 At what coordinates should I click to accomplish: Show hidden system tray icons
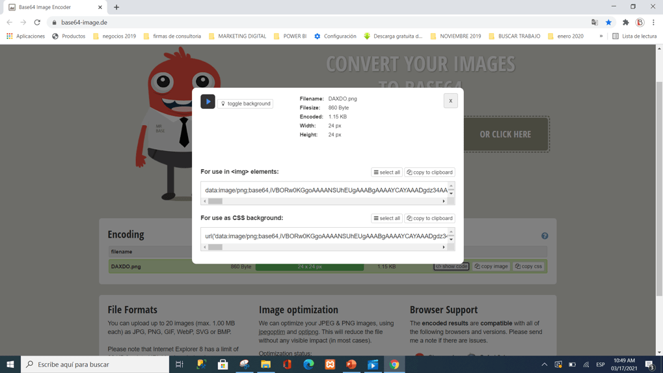coord(544,365)
